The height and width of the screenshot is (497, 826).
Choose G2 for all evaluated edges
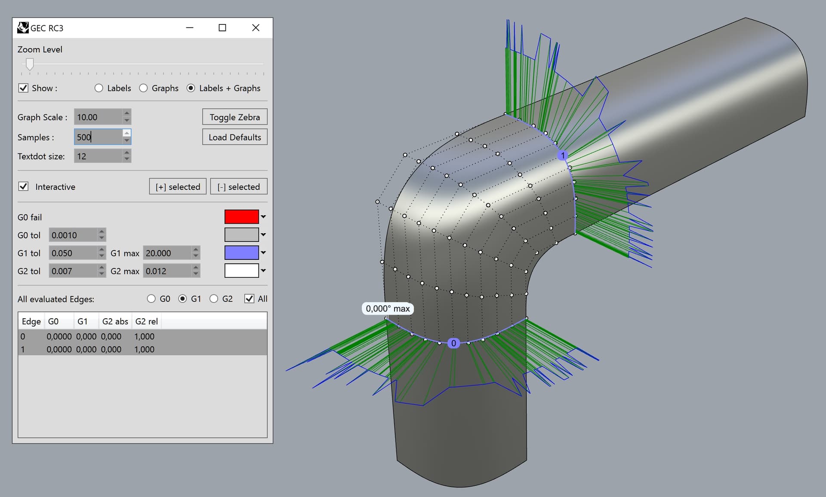(214, 299)
